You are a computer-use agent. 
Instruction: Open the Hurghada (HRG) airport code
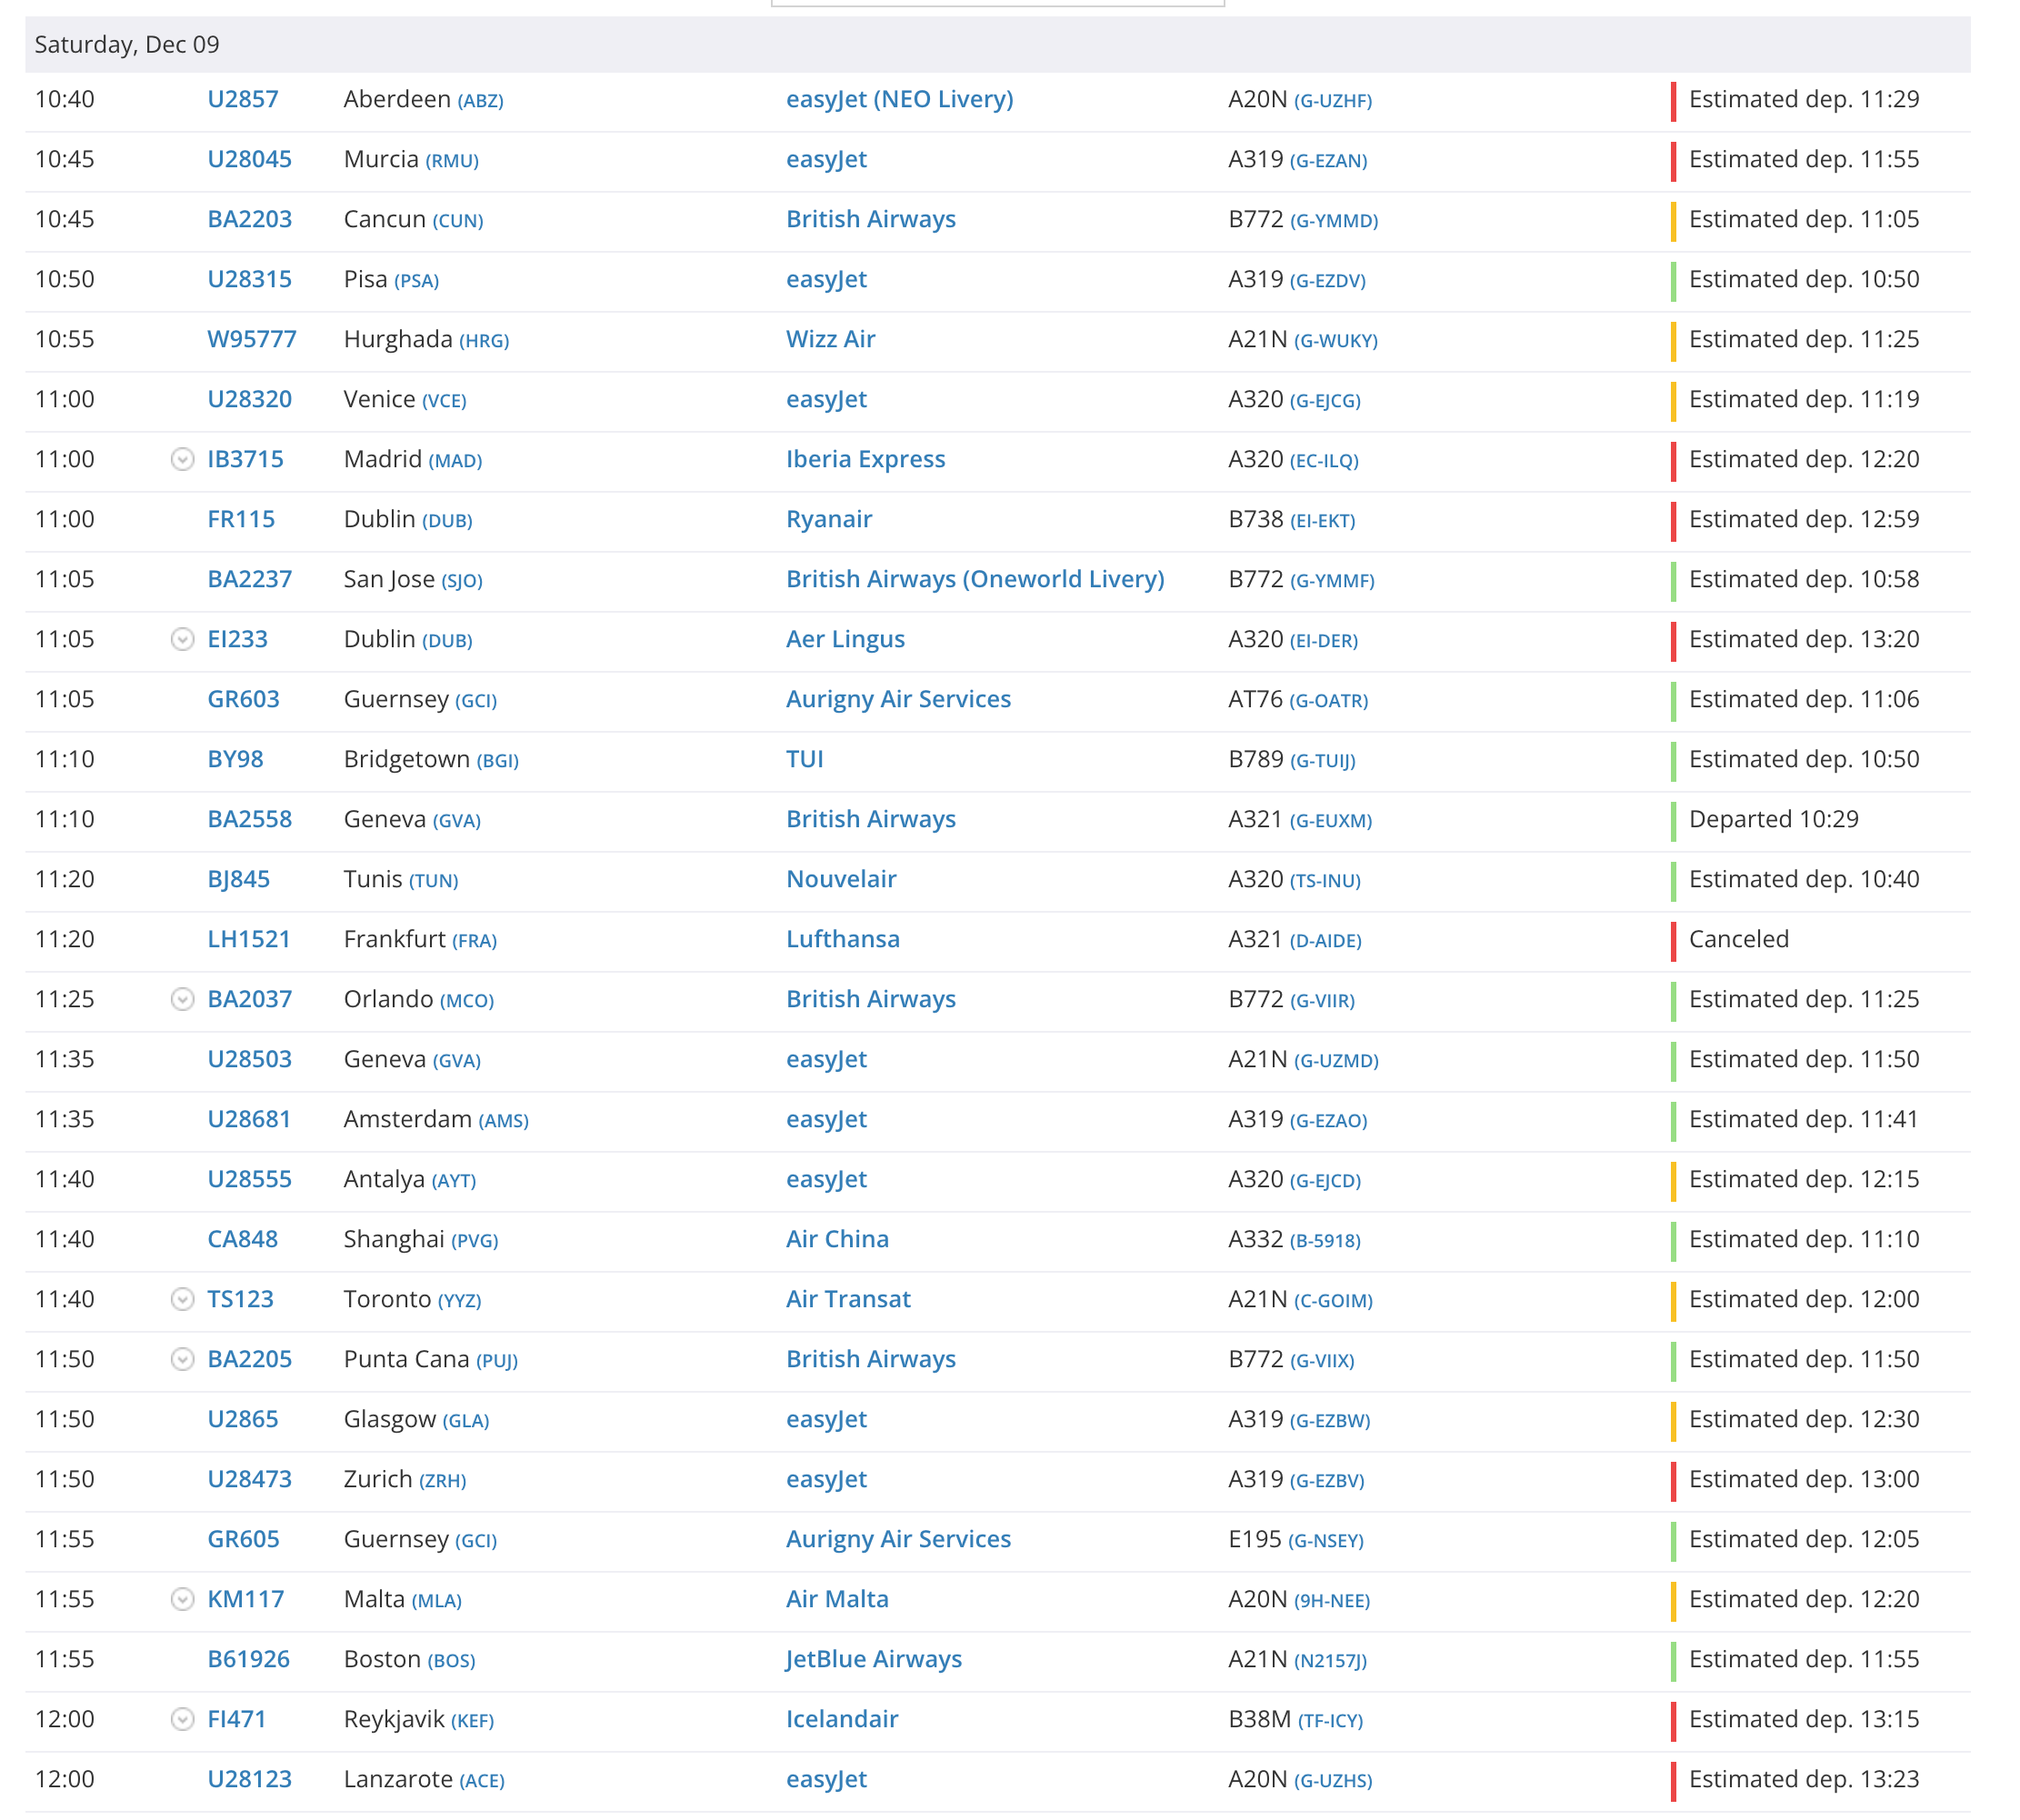(x=484, y=341)
